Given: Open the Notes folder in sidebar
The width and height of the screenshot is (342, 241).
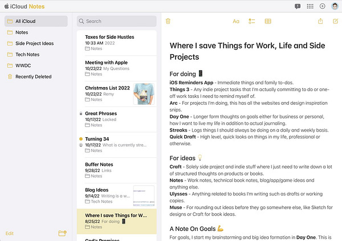Looking at the screenshot, I should tap(36, 32).
